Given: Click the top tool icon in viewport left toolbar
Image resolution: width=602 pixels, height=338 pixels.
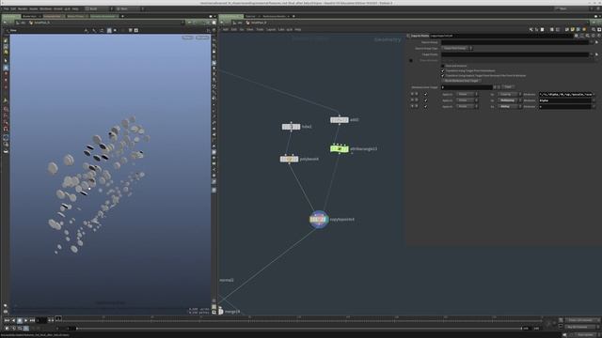Looking at the screenshot, I should coord(6,40).
